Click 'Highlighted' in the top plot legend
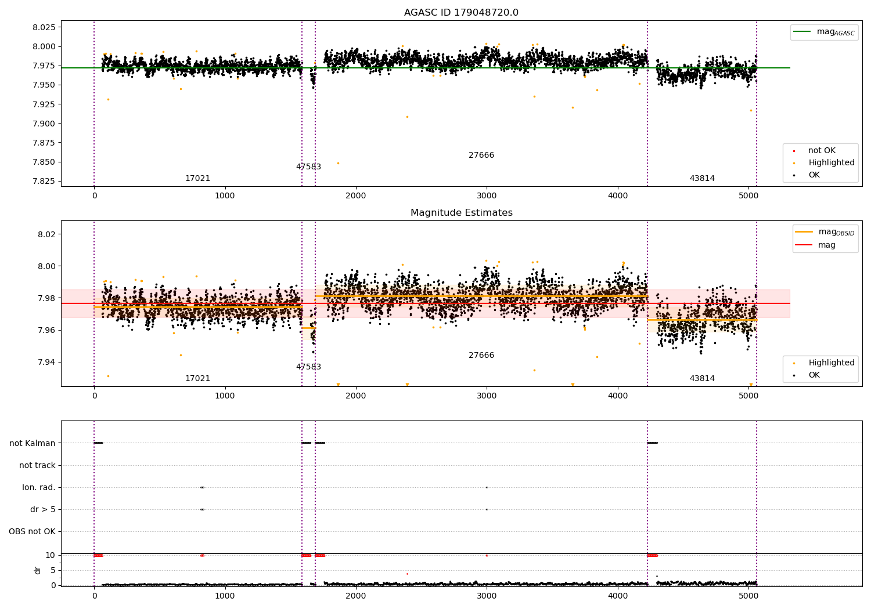Screen dimensions: 871x609 832,163
